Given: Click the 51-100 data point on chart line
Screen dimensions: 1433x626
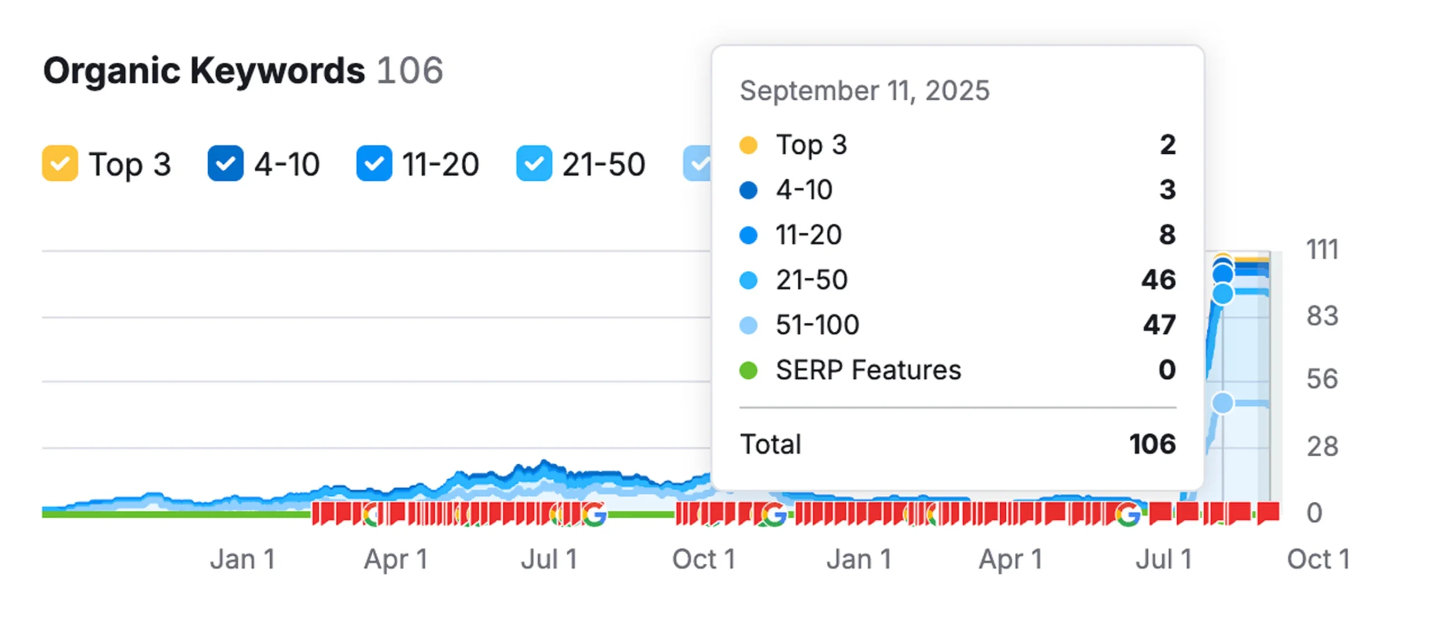Looking at the screenshot, I should pyautogui.click(x=1223, y=402).
